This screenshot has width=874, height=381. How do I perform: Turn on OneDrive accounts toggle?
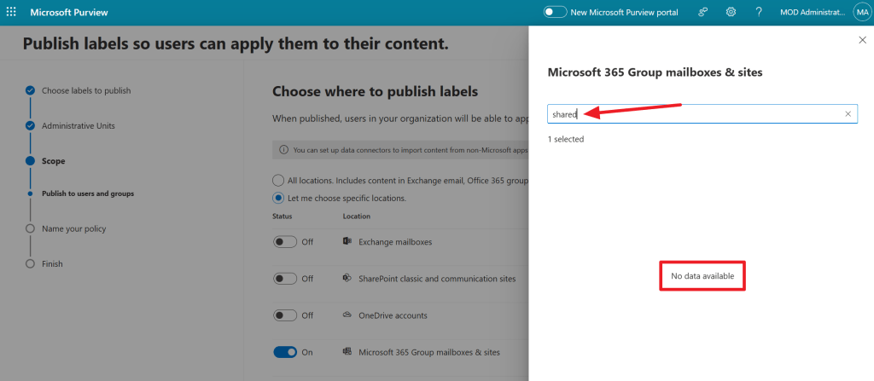(x=285, y=315)
